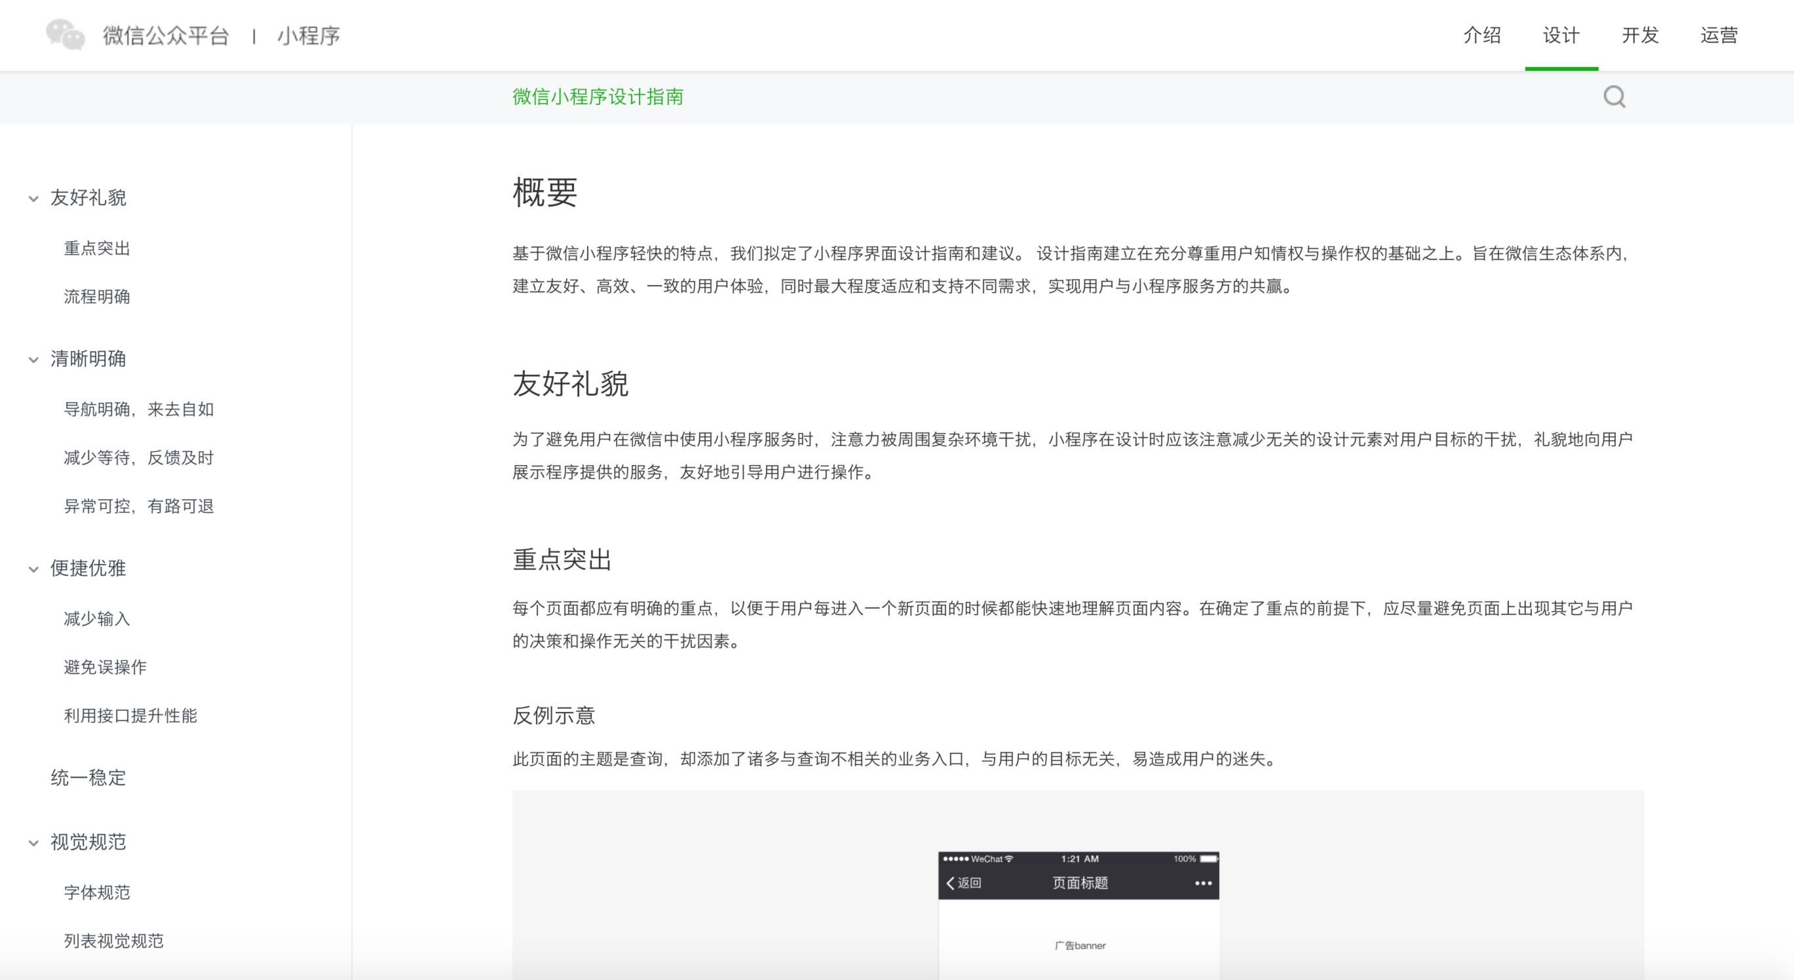Open the 介绍 top navigation tab
The width and height of the screenshot is (1794, 980).
pos(1482,35)
